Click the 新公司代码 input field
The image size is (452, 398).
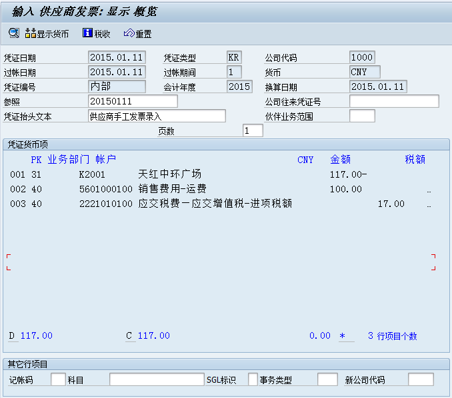tap(421, 379)
